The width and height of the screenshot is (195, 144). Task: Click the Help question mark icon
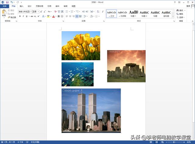coord(175,2)
